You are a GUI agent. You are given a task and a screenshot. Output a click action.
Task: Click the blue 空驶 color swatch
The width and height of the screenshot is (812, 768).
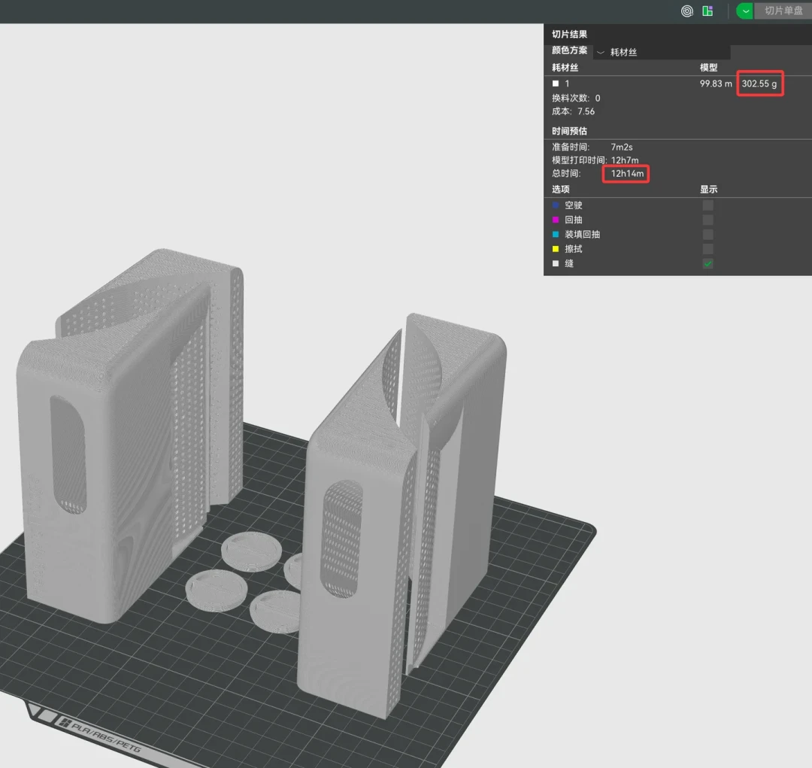click(556, 205)
